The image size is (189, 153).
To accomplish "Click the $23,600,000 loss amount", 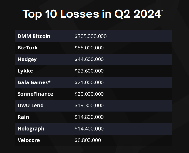I will coord(89,71).
